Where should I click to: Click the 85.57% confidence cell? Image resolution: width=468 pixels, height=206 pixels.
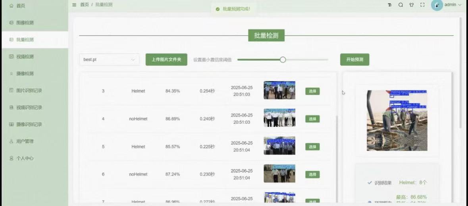pyautogui.click(x=173, y=146)
